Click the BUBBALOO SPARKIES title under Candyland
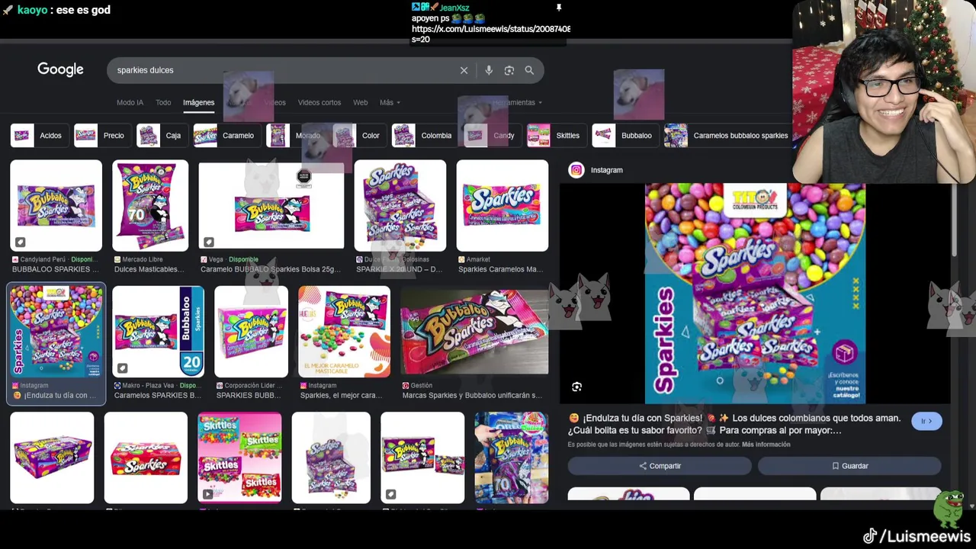The width and height of the screenshot is (976, 549). [x=56, y=269]
